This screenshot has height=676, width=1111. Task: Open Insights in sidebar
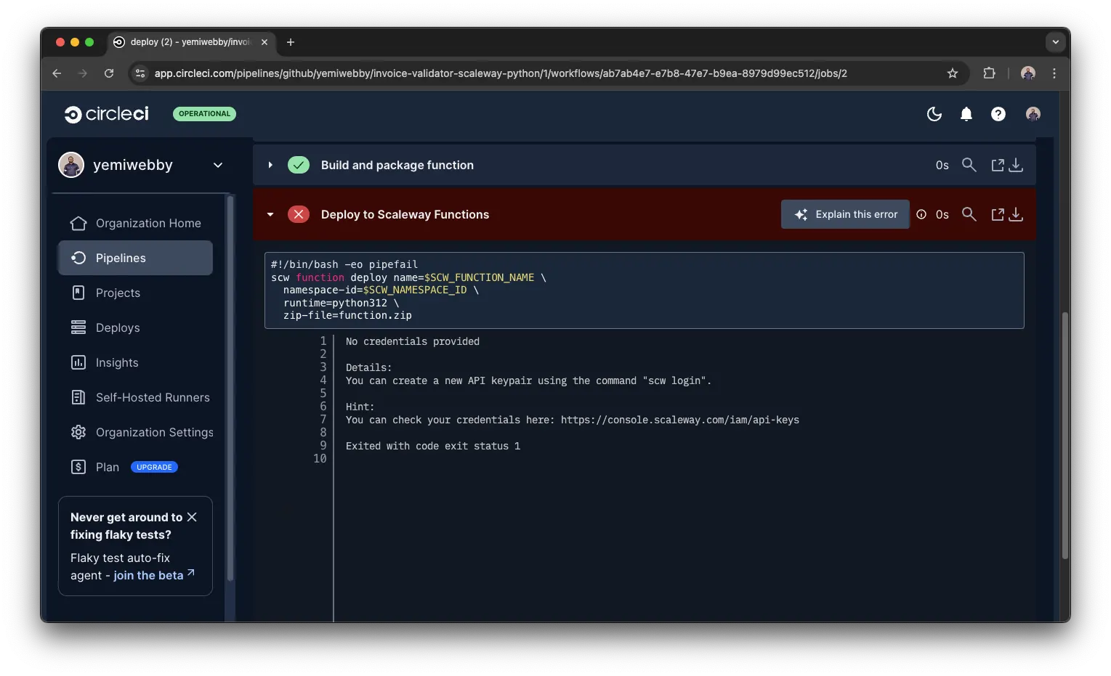[135, 362]
